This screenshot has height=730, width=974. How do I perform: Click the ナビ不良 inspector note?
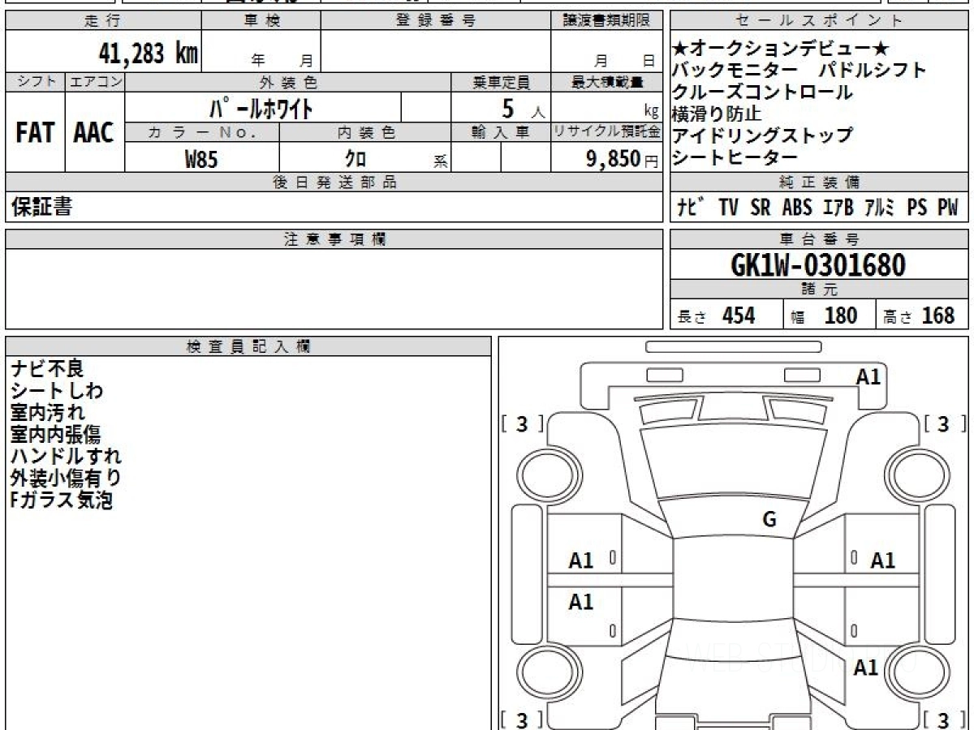48,369
